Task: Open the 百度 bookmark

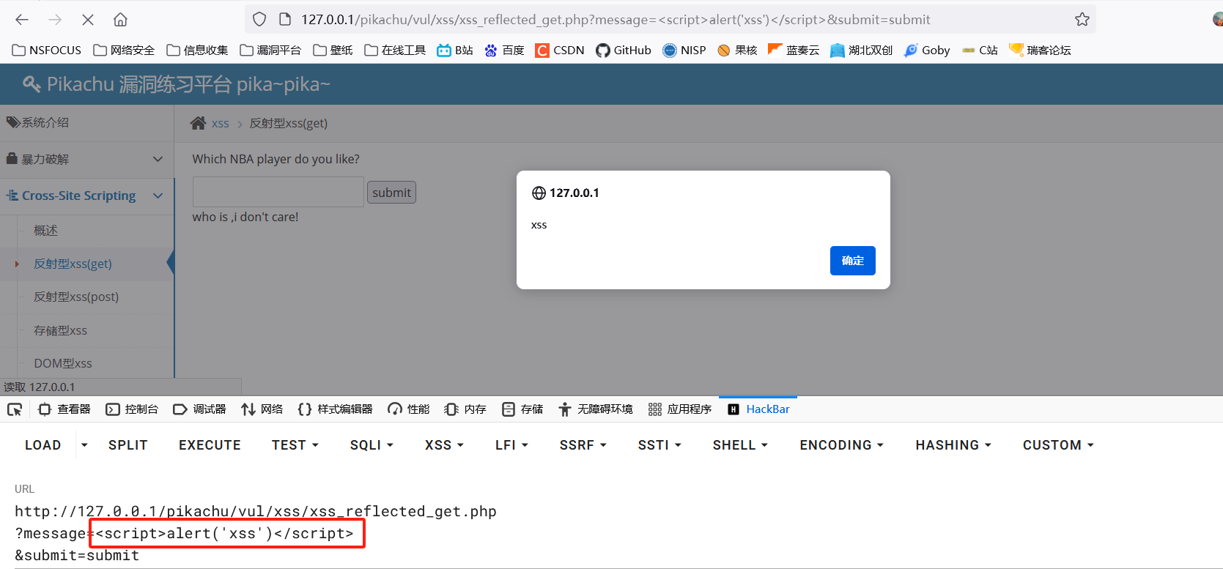Action: pos(504,50)
